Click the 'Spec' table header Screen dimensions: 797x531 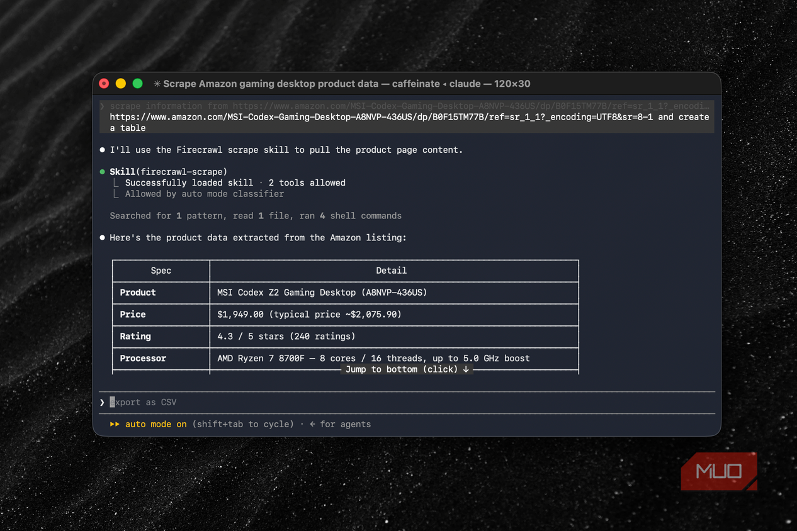pyautogui.click(x=161, y=271)
